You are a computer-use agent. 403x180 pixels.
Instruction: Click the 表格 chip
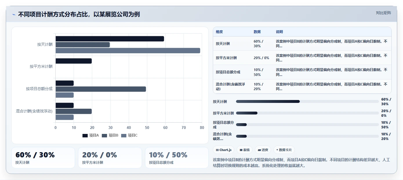point(245,150)
